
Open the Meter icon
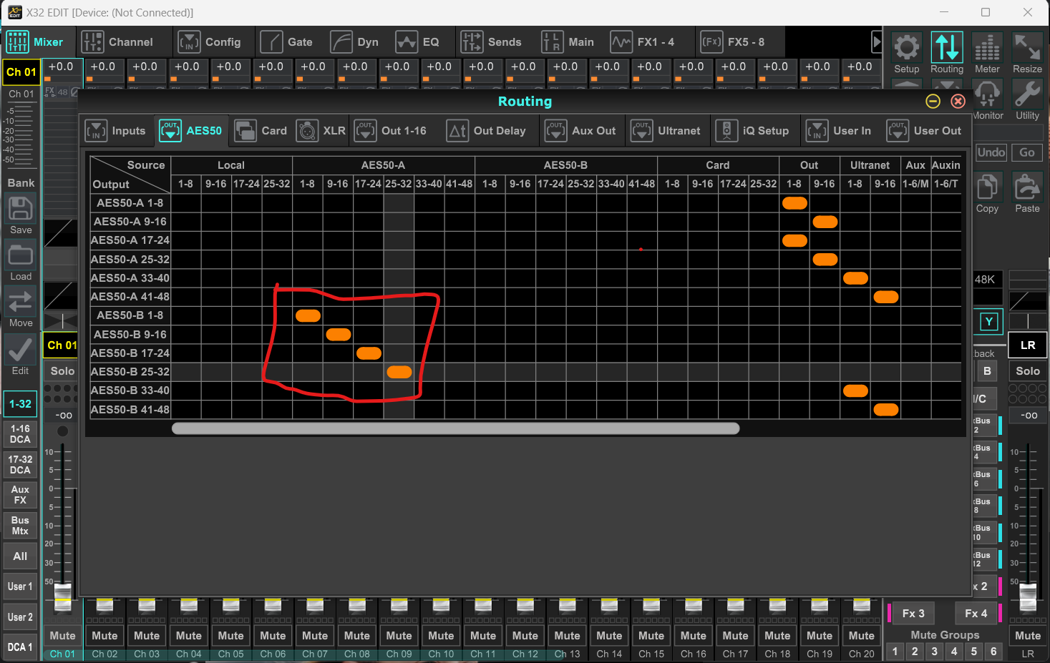pos(987,48)
